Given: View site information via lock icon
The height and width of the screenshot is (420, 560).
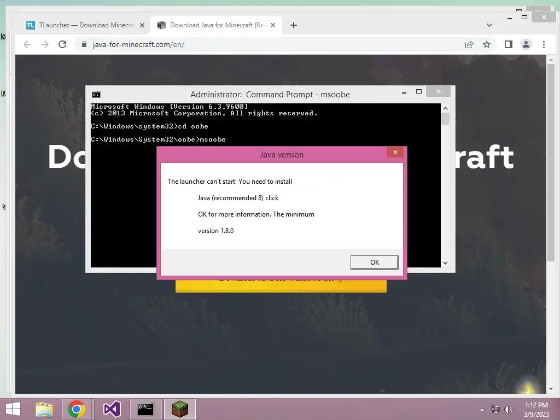Looking at the screenshot, I should [x=84, y=44].
